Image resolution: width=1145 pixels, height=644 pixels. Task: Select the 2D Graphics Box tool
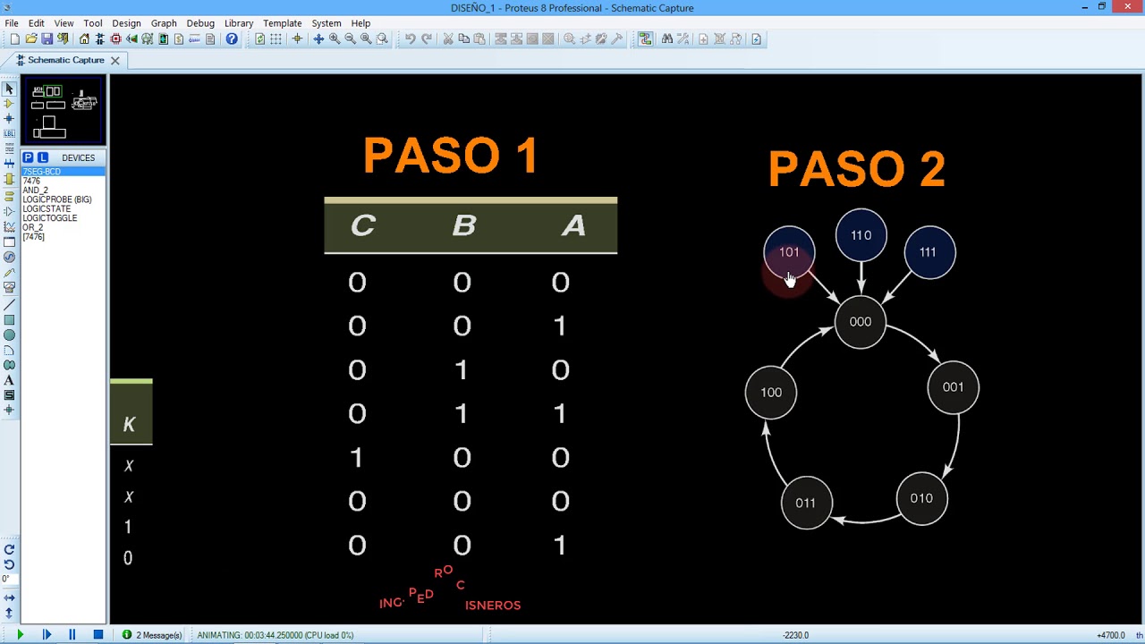pos(9,319)
